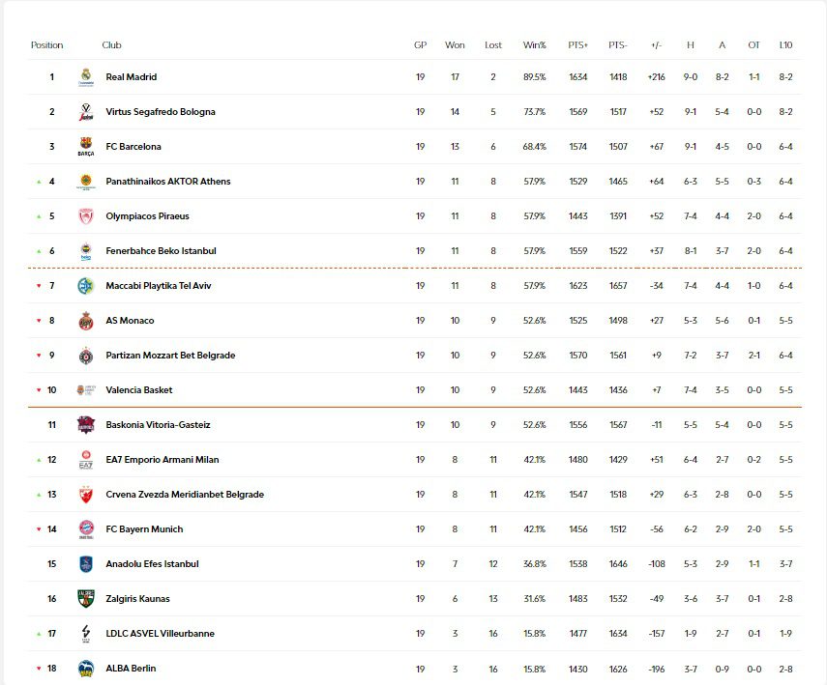The image size is (827, 685).
Task: Open Panathinaikos AKTOR Athens team page
Action: pos(167,182)
